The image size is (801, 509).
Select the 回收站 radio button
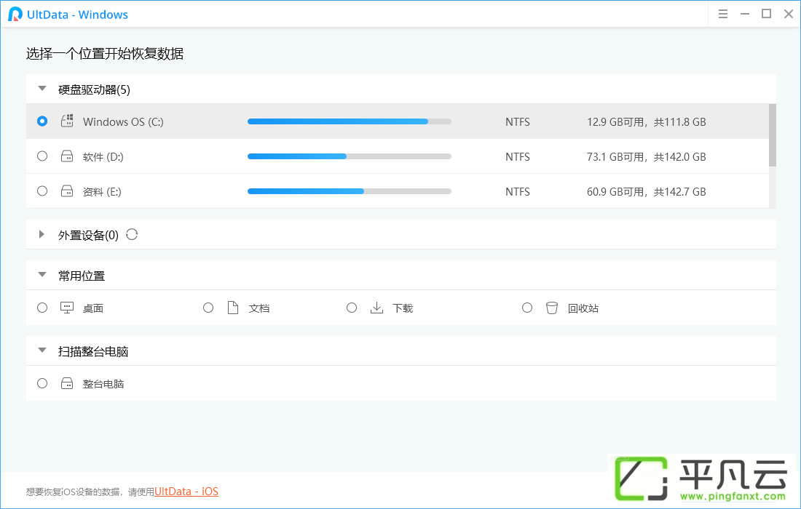(527, 308)
